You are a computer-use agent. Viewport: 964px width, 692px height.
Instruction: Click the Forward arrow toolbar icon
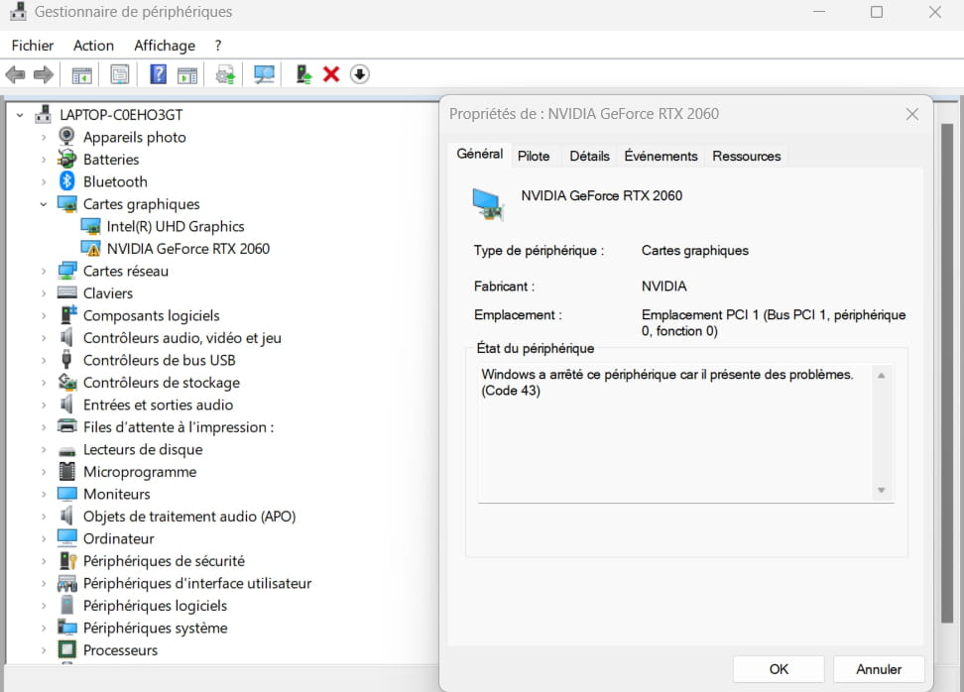pos(44,75)
